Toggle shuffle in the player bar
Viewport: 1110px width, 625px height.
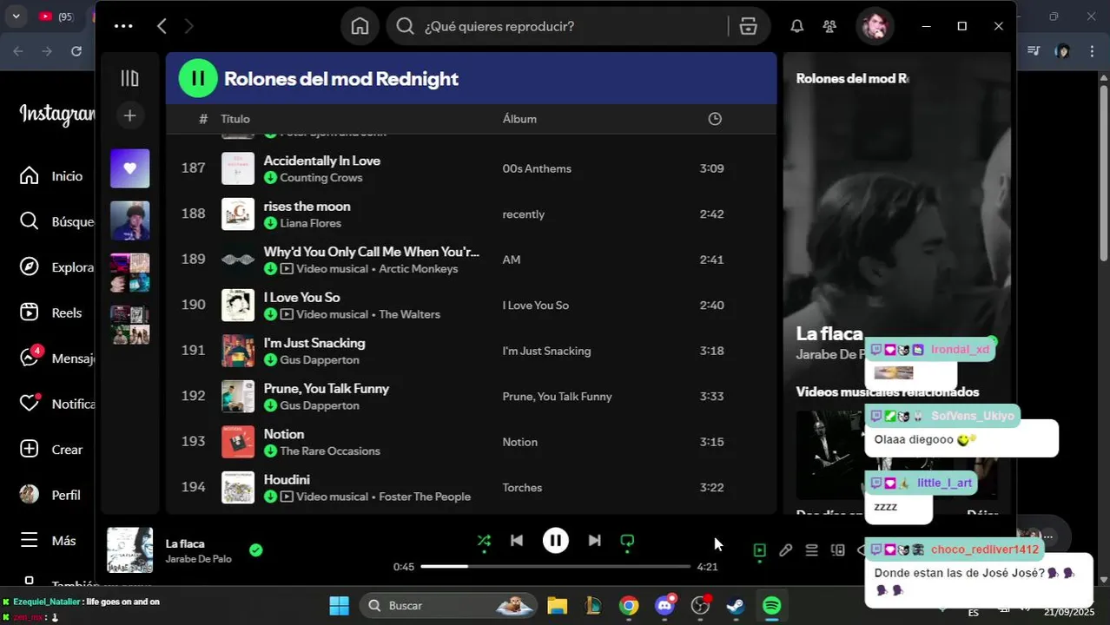click(x=484, y=541)
